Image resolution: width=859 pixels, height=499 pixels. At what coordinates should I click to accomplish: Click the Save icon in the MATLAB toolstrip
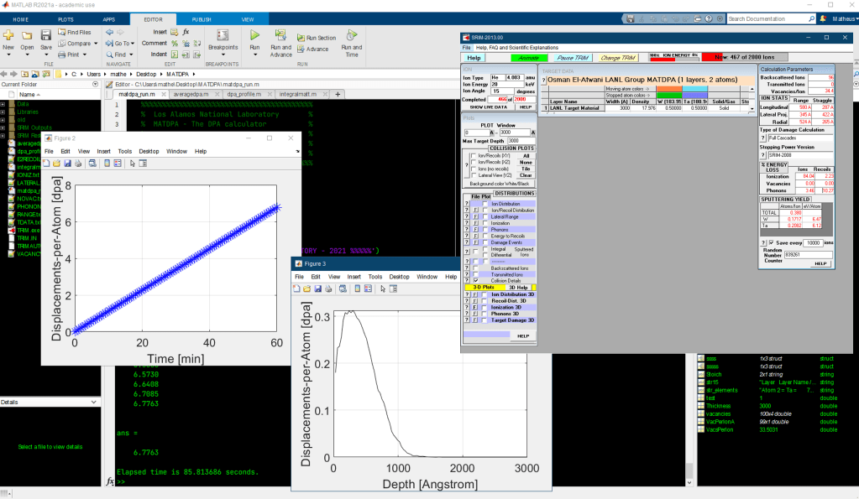coord(46,36)
